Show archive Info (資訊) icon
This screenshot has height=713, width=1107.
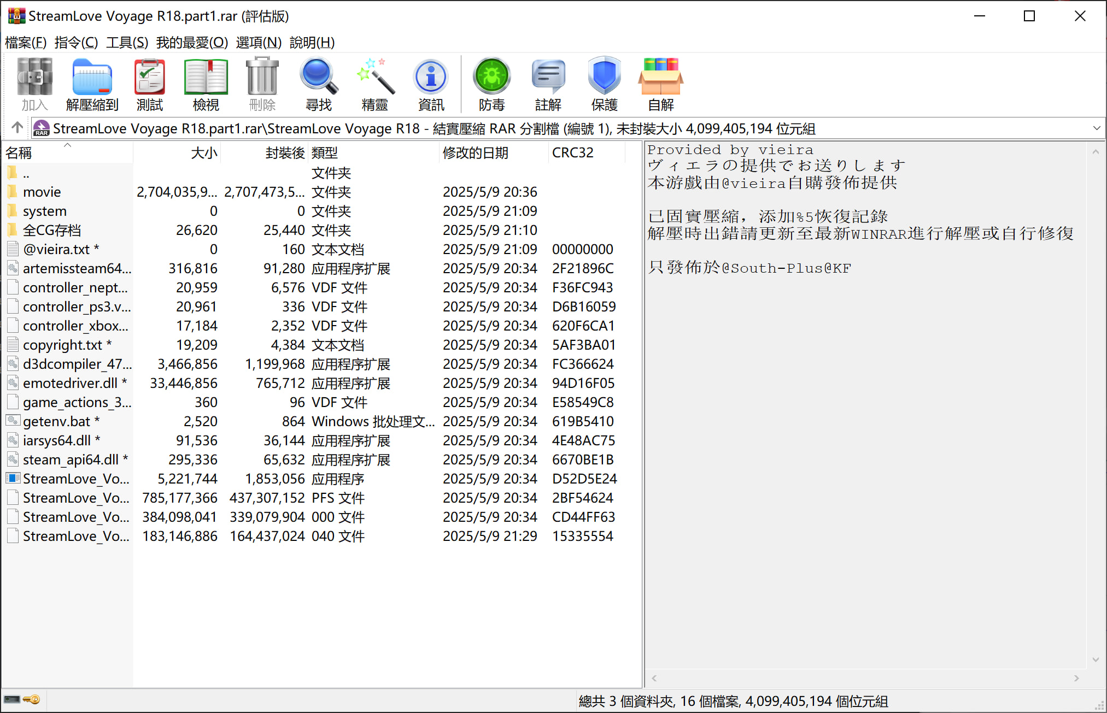(x=431, y=84)
